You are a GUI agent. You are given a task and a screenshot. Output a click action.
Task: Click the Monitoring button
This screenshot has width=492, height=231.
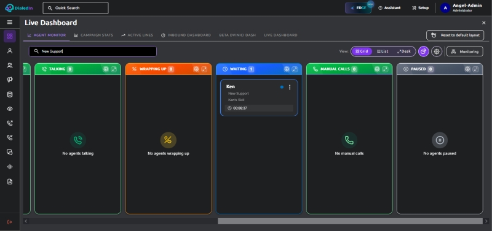pos(465,51)
